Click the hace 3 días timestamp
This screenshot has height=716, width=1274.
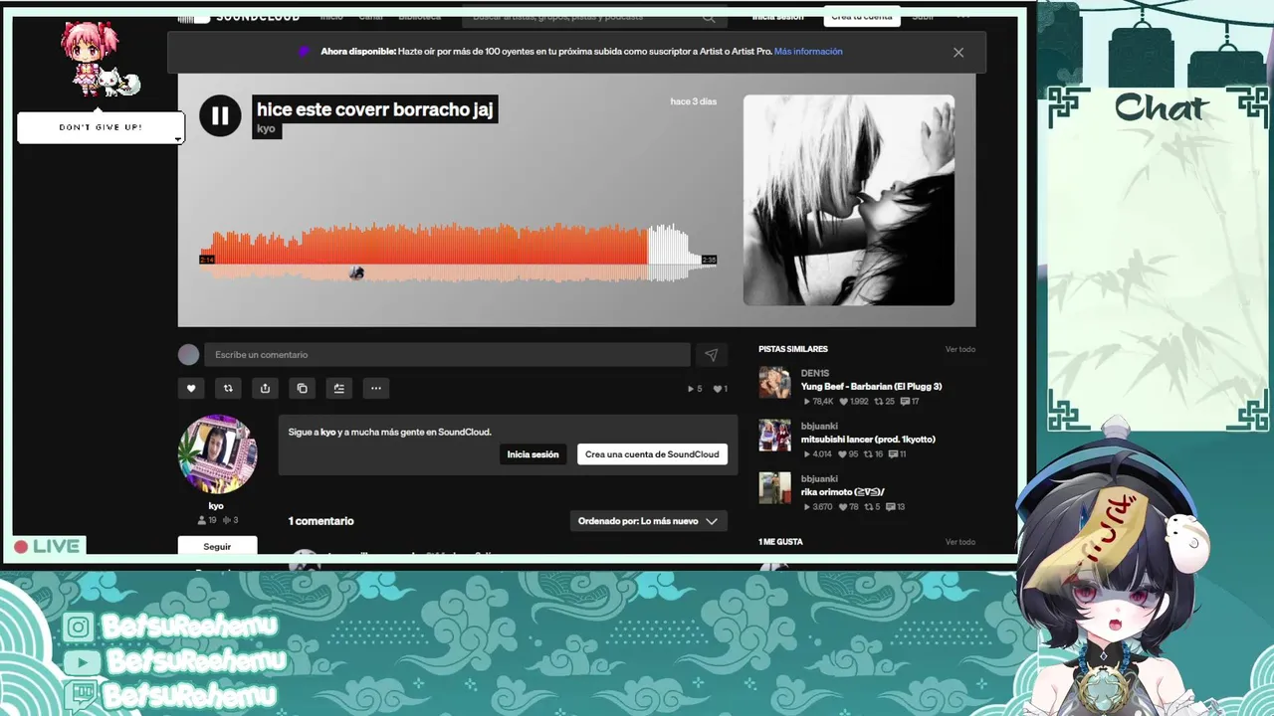click(x=694, y=101)
